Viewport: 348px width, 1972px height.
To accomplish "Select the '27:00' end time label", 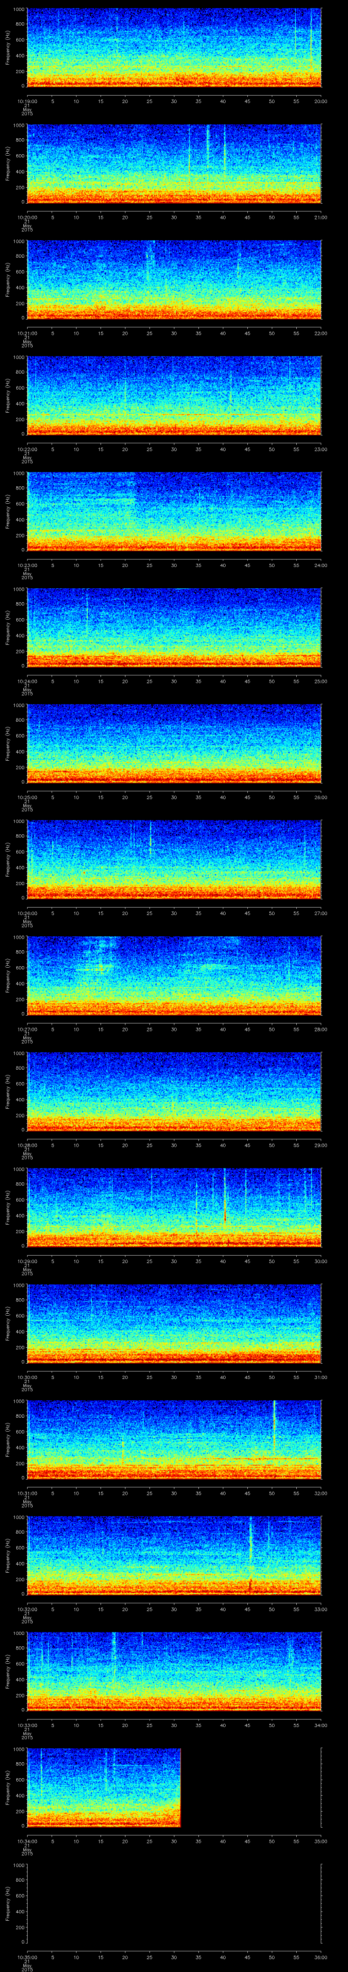I will tap(320, 913).
